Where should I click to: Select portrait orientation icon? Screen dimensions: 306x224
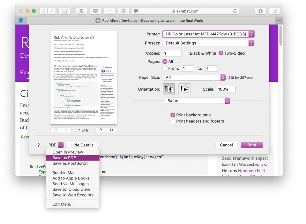click(x=169, y=89)
